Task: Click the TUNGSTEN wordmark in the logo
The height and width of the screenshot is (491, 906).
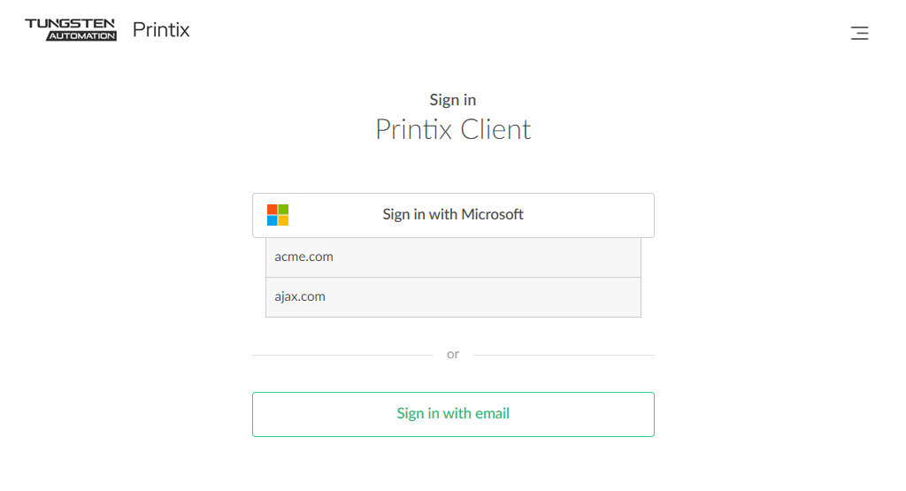Action: [x=70, y=24]
